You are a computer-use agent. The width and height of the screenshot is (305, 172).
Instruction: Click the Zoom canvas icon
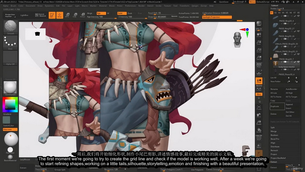(259, 43)
